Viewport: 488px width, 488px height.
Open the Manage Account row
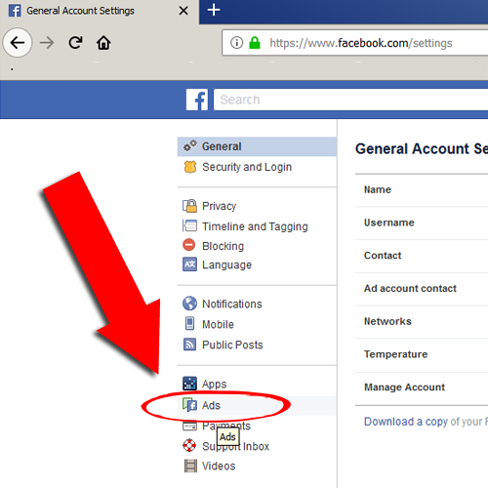pyautogui.click(x=422, y=387)
